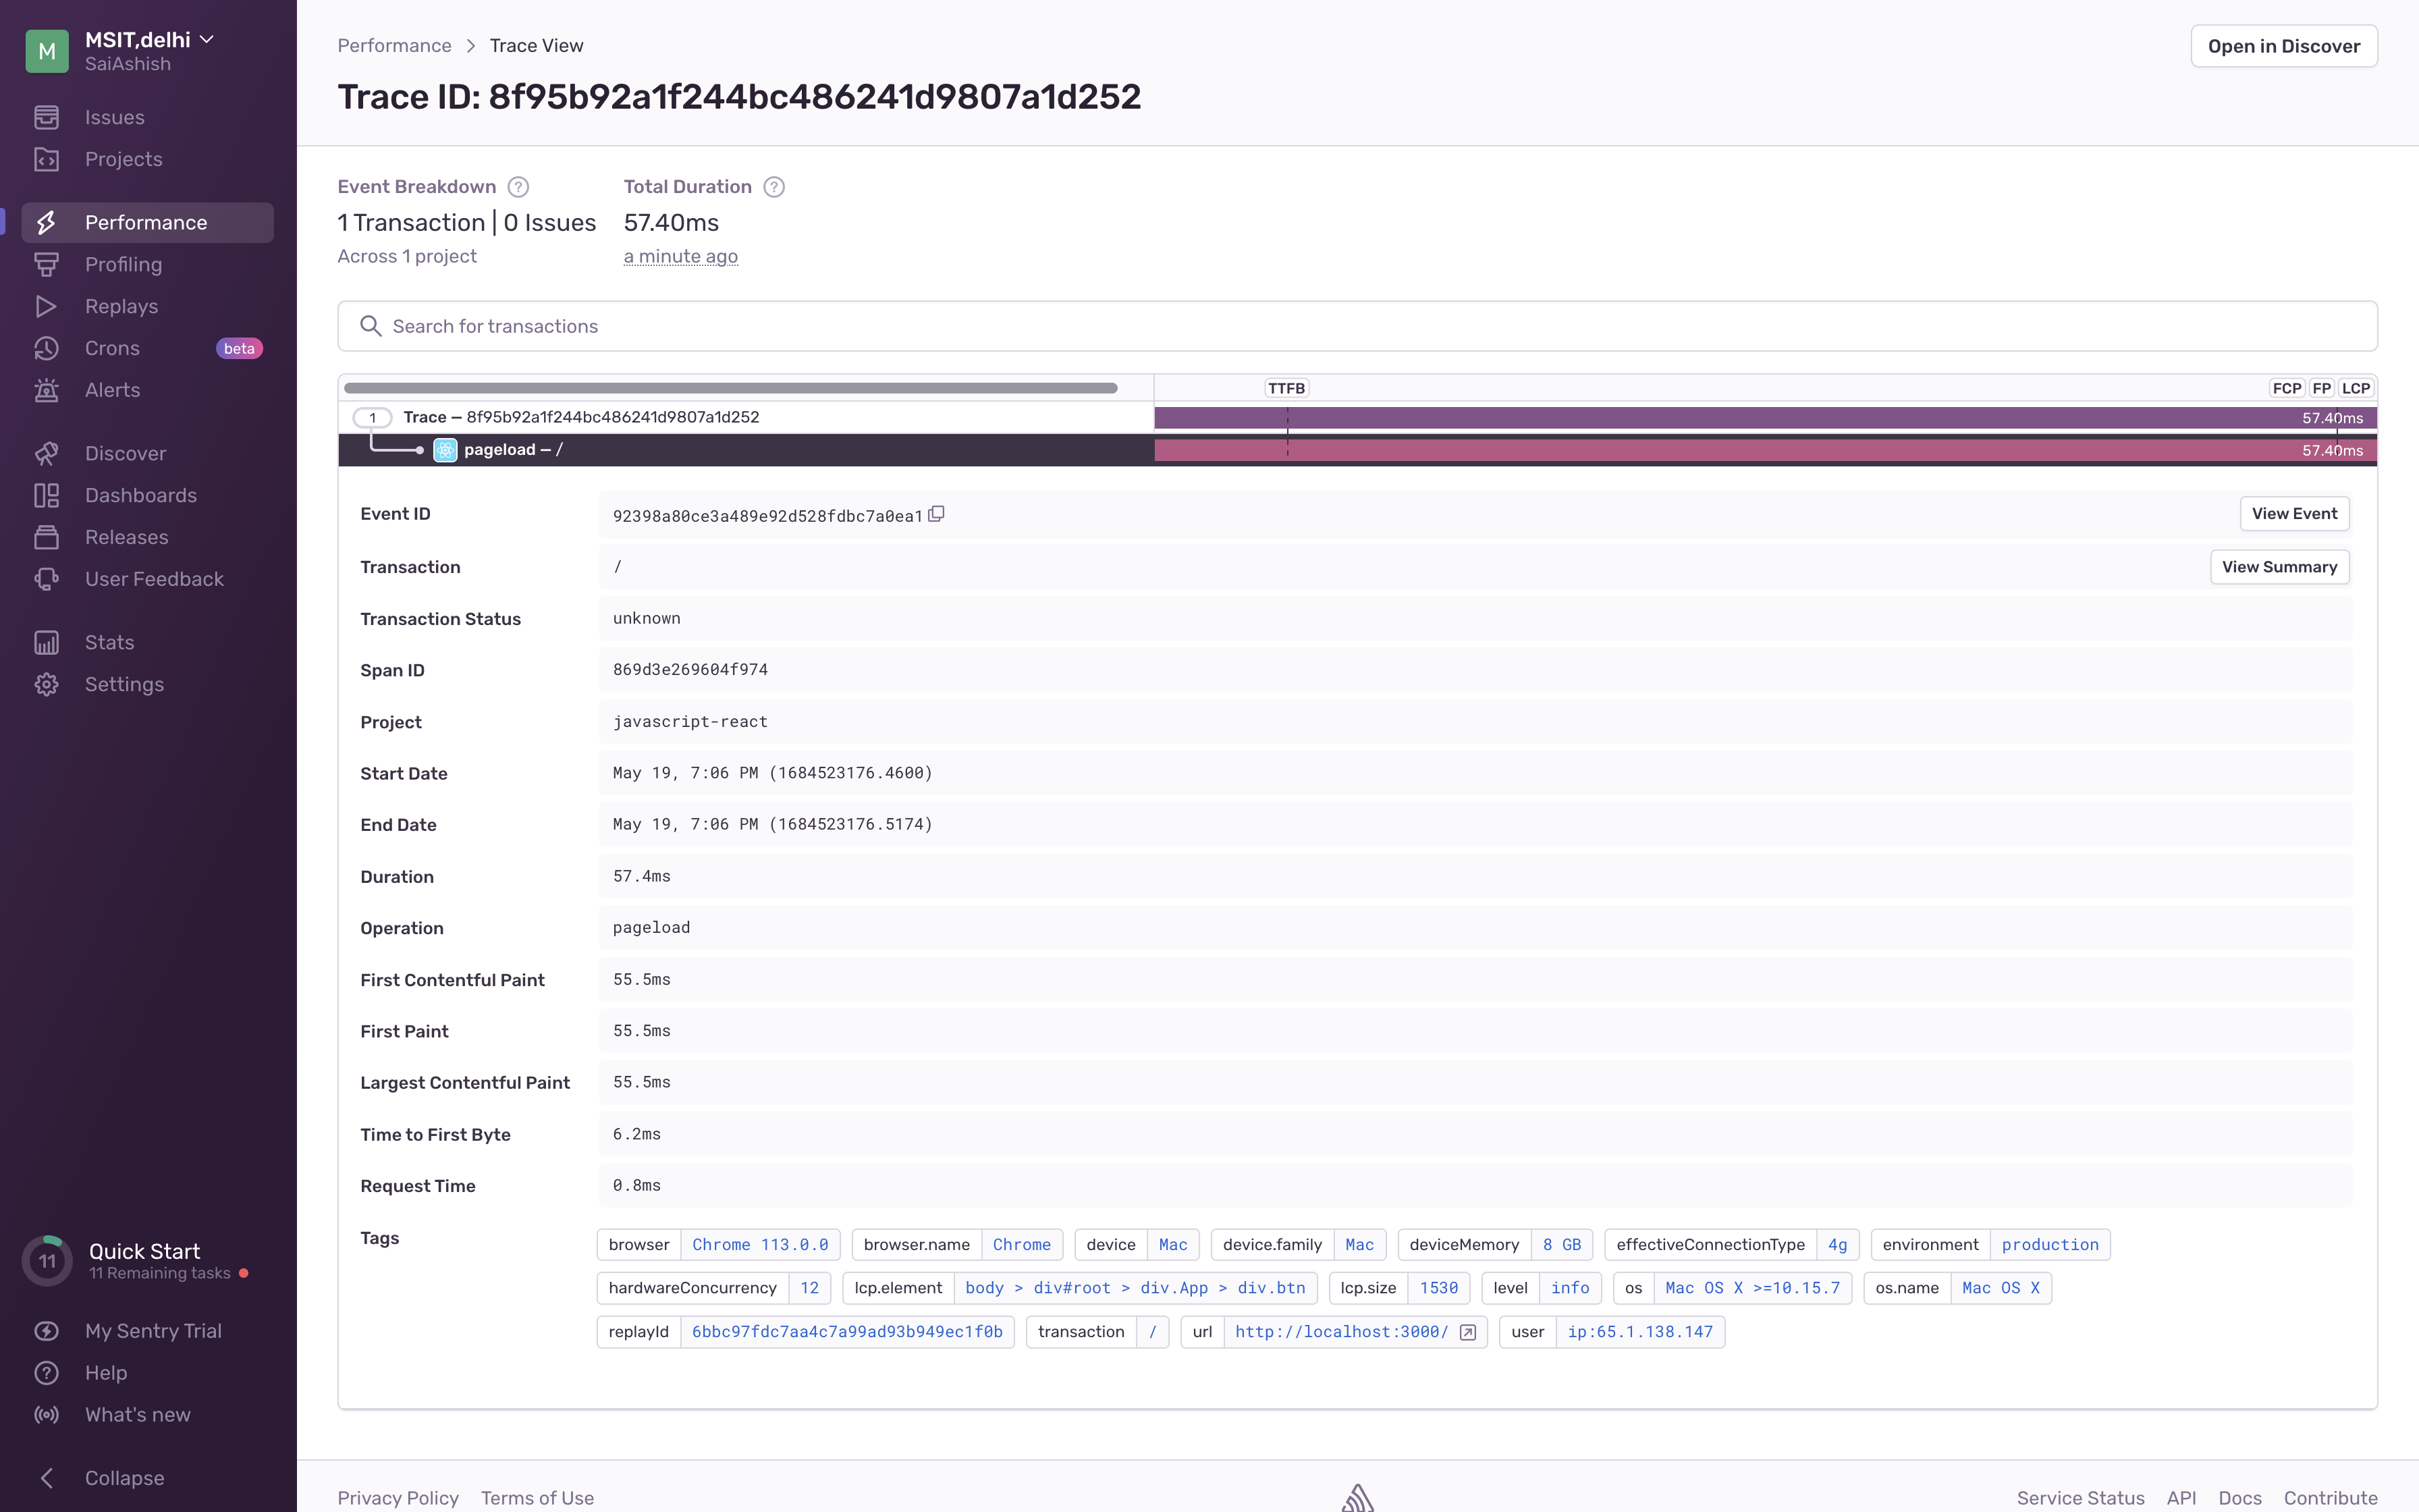Expand the pageload span row

tap(513, 450)
